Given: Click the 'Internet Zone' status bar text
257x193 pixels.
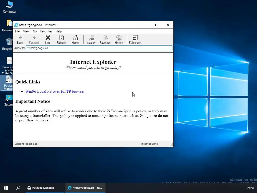Looking at the screenshot, I should click(x=150, y=144).
